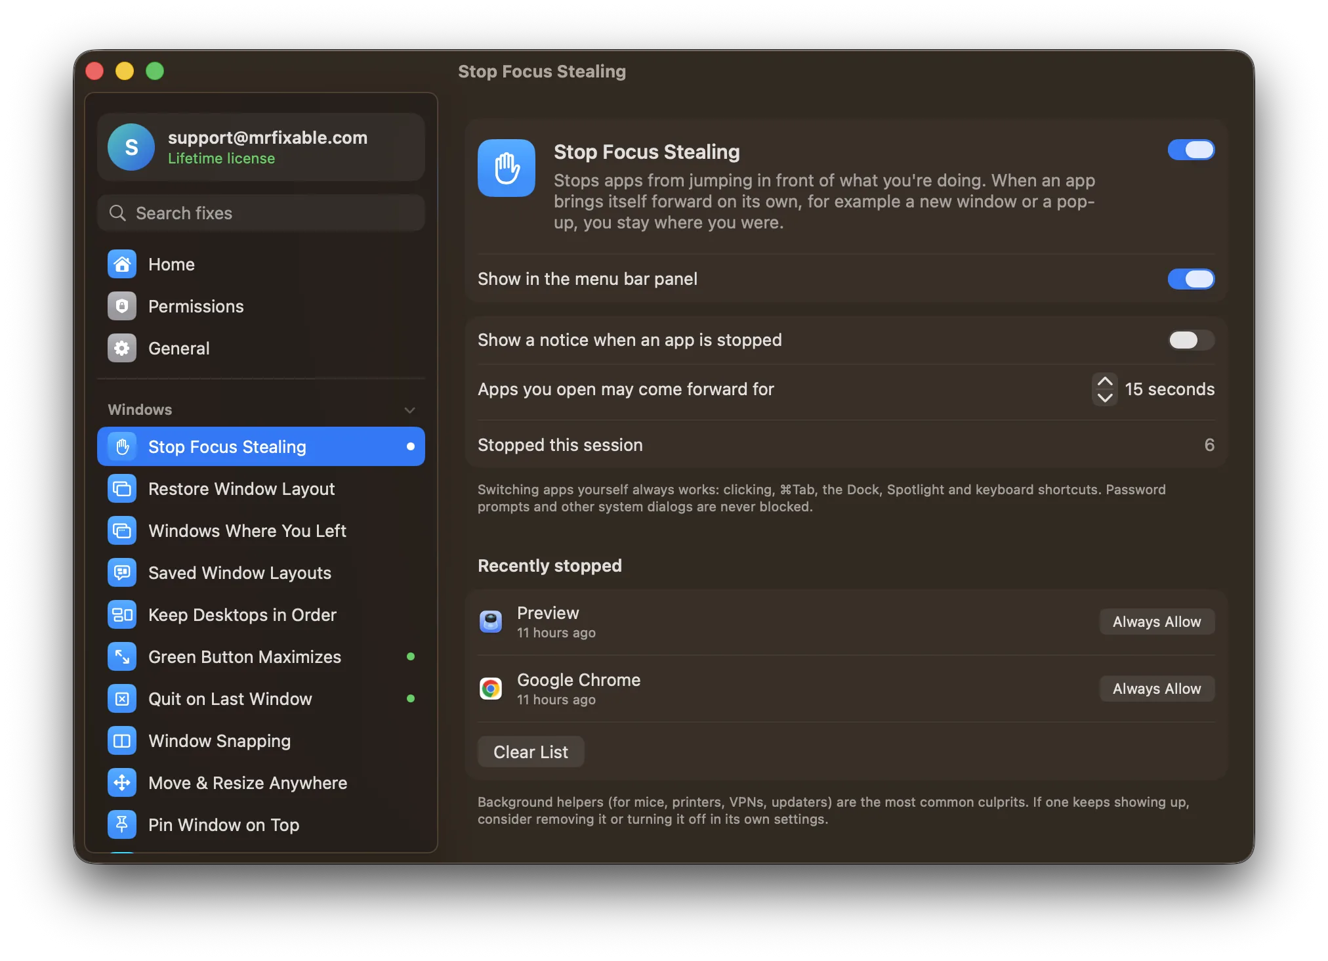
Task: Click the Move & Resize Anywhere icon
Action: coord(122,783)
